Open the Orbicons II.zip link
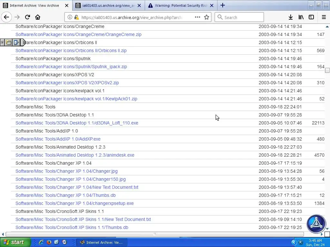Screen dimensions: 330x247 click(x=71, y=50)
